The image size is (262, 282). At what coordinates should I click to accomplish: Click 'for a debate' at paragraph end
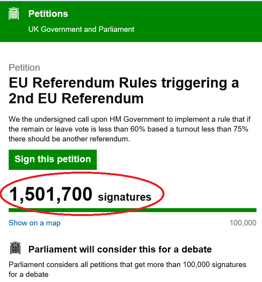point(28,274)
